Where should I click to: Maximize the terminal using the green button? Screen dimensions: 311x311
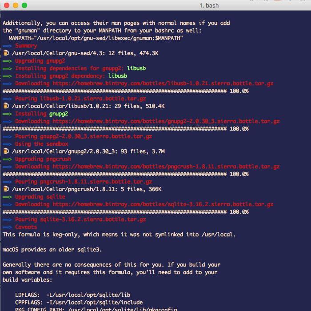click(24, 5)
